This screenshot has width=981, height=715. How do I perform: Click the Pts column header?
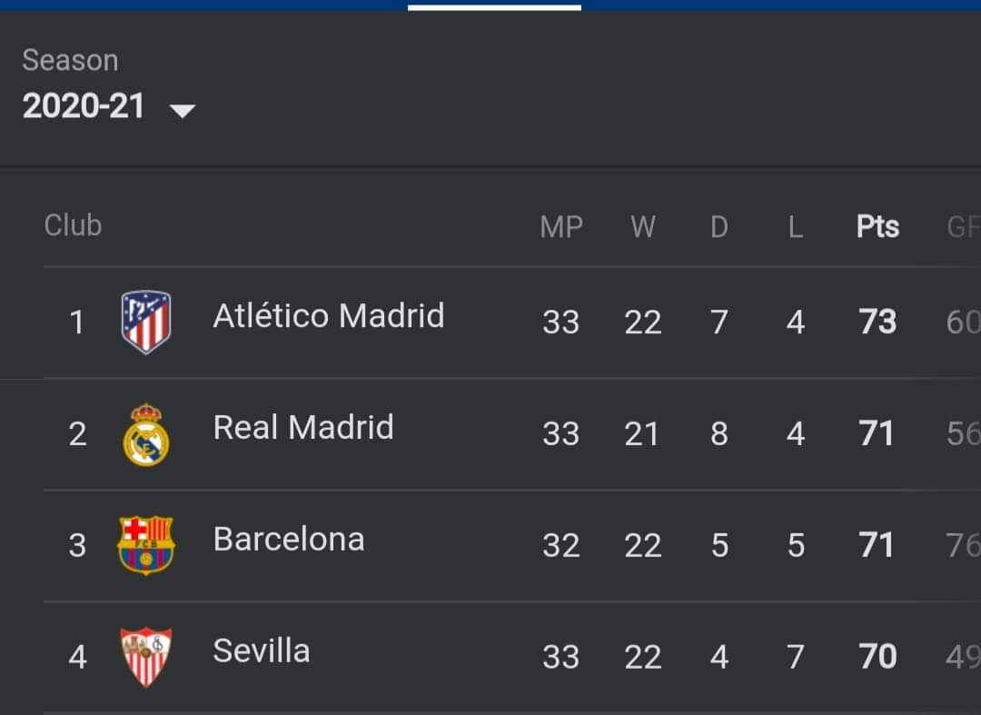click(877, 226)
